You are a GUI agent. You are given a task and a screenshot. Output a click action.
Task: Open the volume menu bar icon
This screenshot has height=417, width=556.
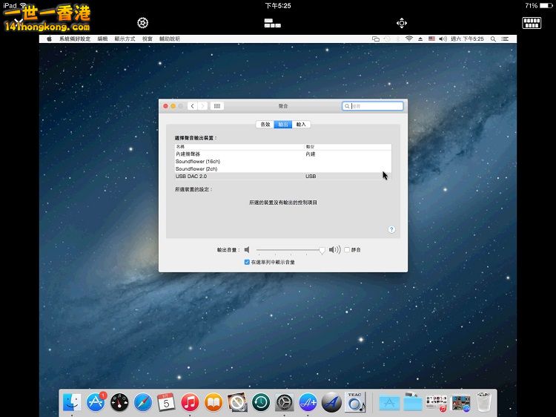443,39
